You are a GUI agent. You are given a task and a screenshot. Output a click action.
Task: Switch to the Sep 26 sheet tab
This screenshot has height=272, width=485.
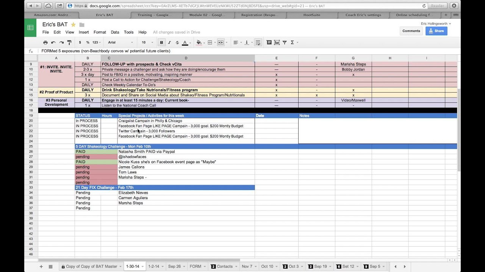pos(174,266)
